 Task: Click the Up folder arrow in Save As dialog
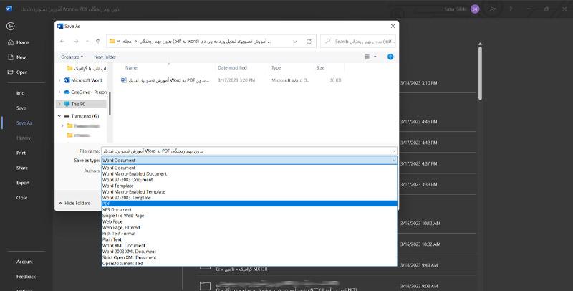click(97, 42)
